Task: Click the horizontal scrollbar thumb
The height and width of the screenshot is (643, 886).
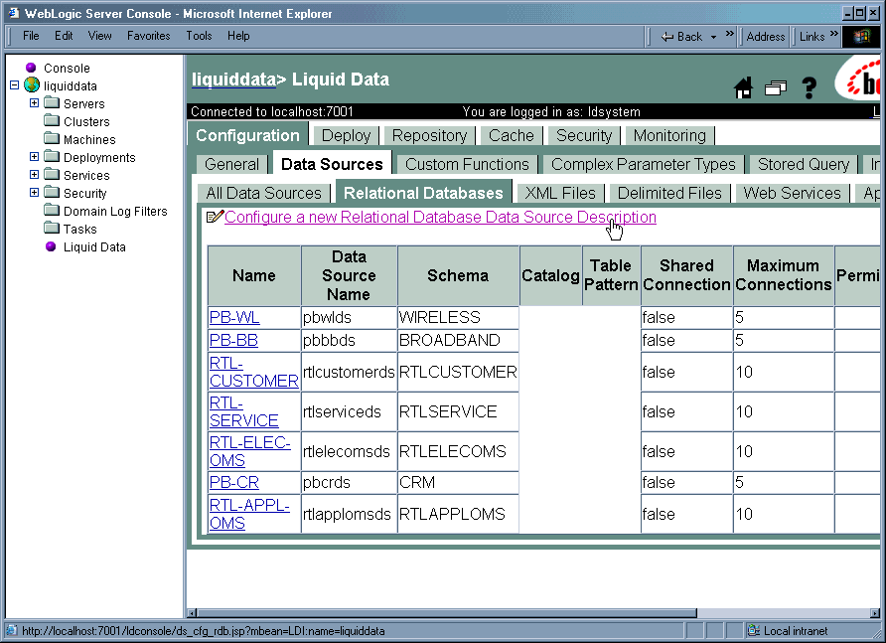Action: point(447,613)
